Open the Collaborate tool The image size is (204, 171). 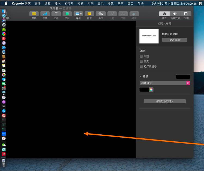pyautogui.click(x=101, y=14)
